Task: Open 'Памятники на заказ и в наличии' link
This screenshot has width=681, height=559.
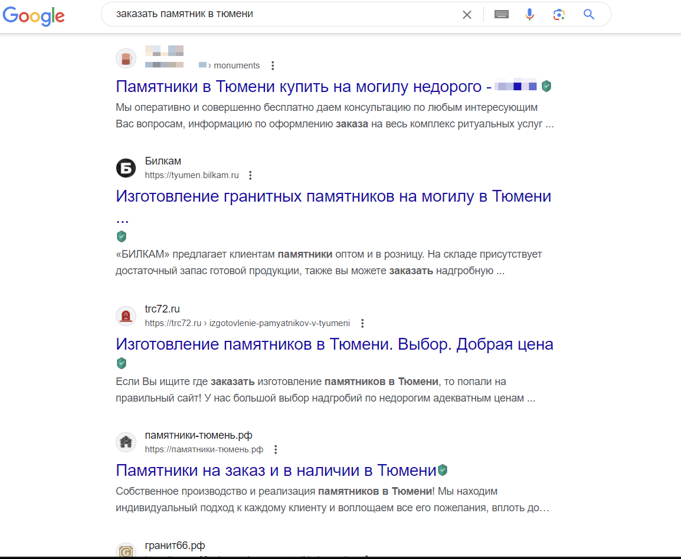Action: (276, 471)
